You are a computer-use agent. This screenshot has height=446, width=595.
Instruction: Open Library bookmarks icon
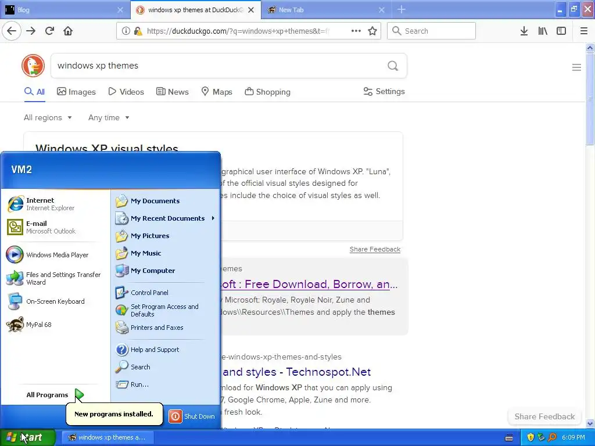(x=543, y=31)
